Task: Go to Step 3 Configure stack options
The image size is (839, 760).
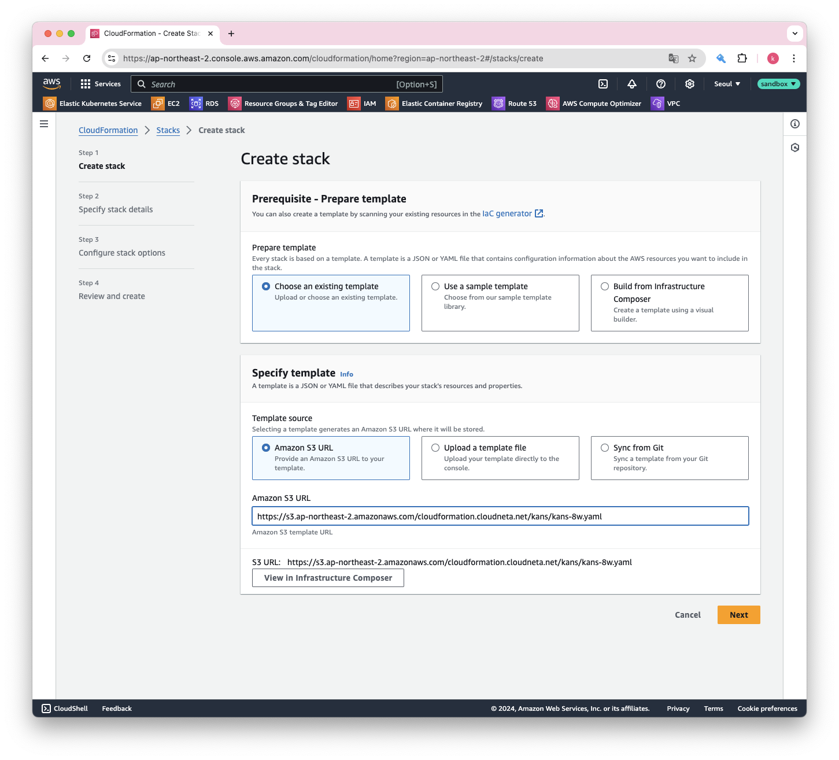Action: click(122, 253)
